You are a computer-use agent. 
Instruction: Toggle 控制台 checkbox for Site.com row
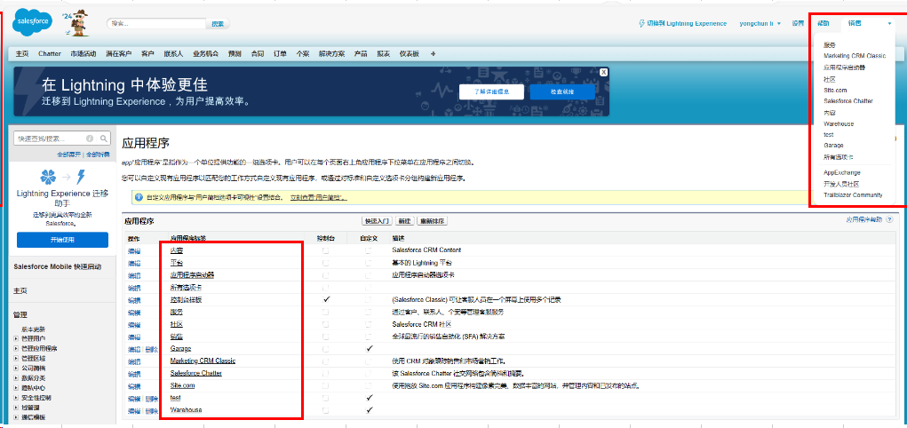click(326, 385)
